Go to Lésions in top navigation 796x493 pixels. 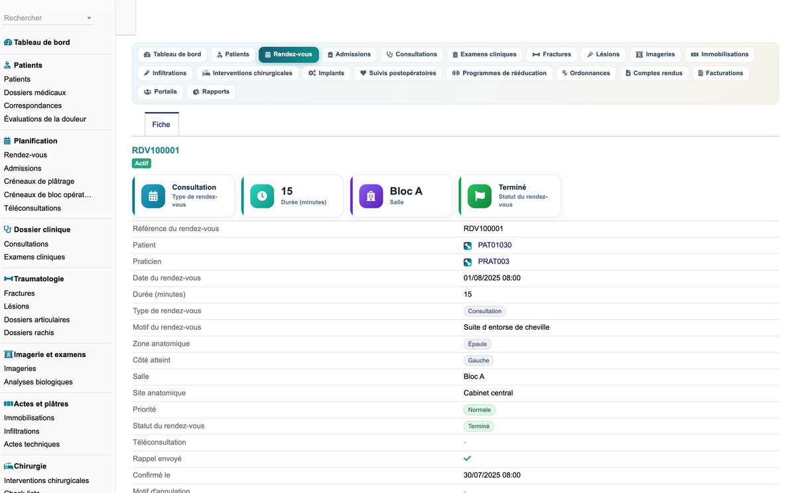pos(604,54)
